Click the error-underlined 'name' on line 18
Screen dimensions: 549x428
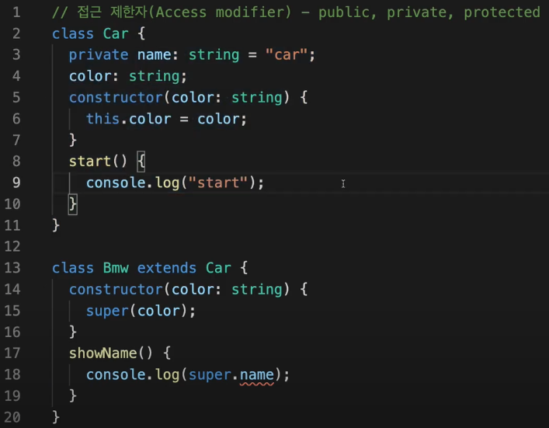click(257, 375)
